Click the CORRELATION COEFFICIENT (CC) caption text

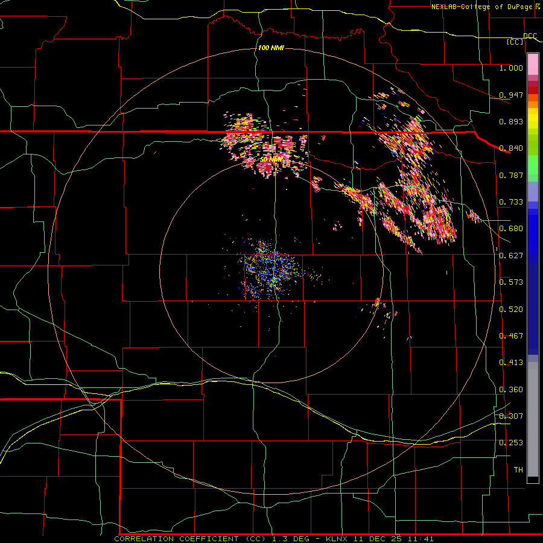pyautogui.click(x=190, y=539)
